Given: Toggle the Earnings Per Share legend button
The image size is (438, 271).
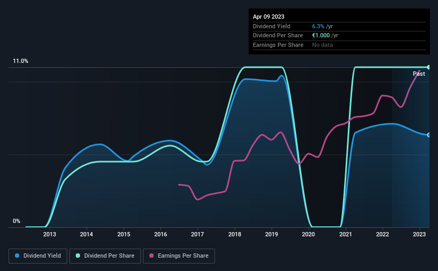Looking at the screenshot, I should point(179,256).
